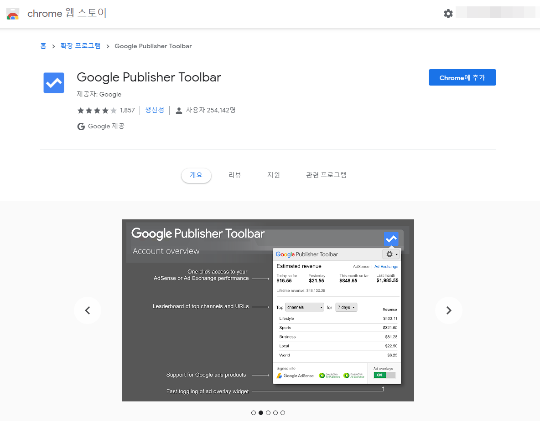540x421 pixels.
Task: Click the Google Publisher Toolbar extension icon
Action: pyautogui.click(x=54, y=83)
